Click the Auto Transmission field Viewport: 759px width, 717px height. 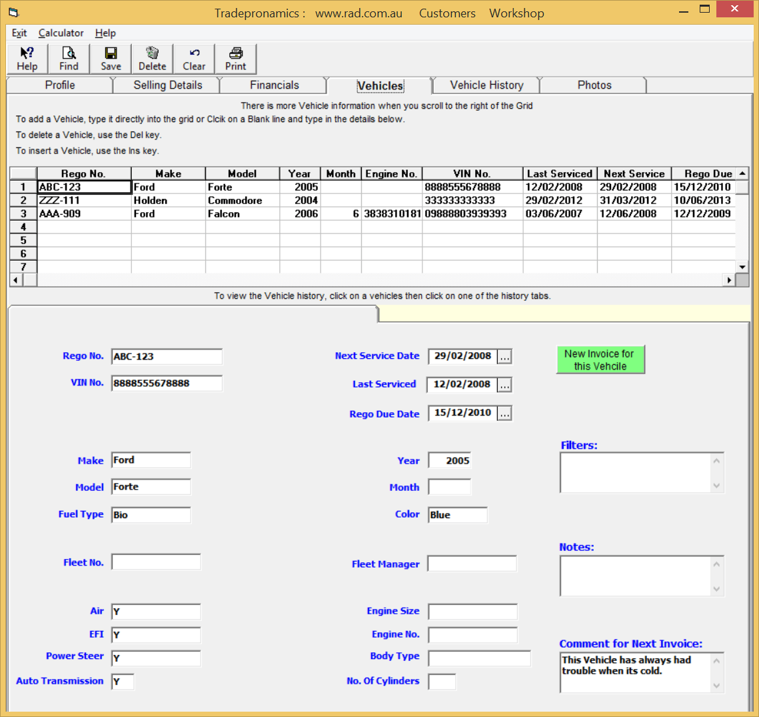[123, 681]
